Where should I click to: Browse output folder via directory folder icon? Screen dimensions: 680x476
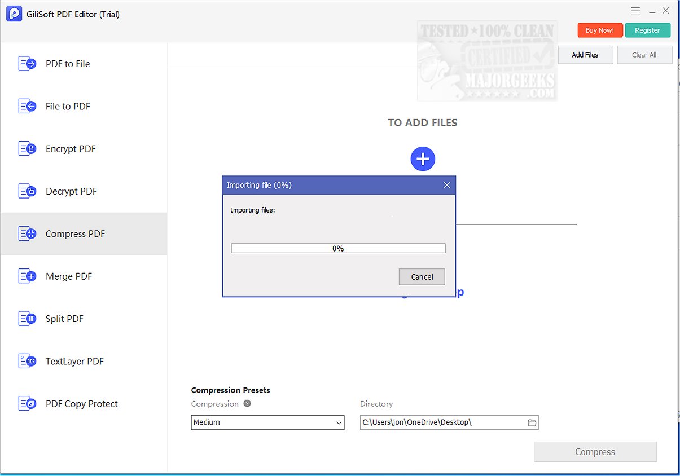tap(532, 422)
